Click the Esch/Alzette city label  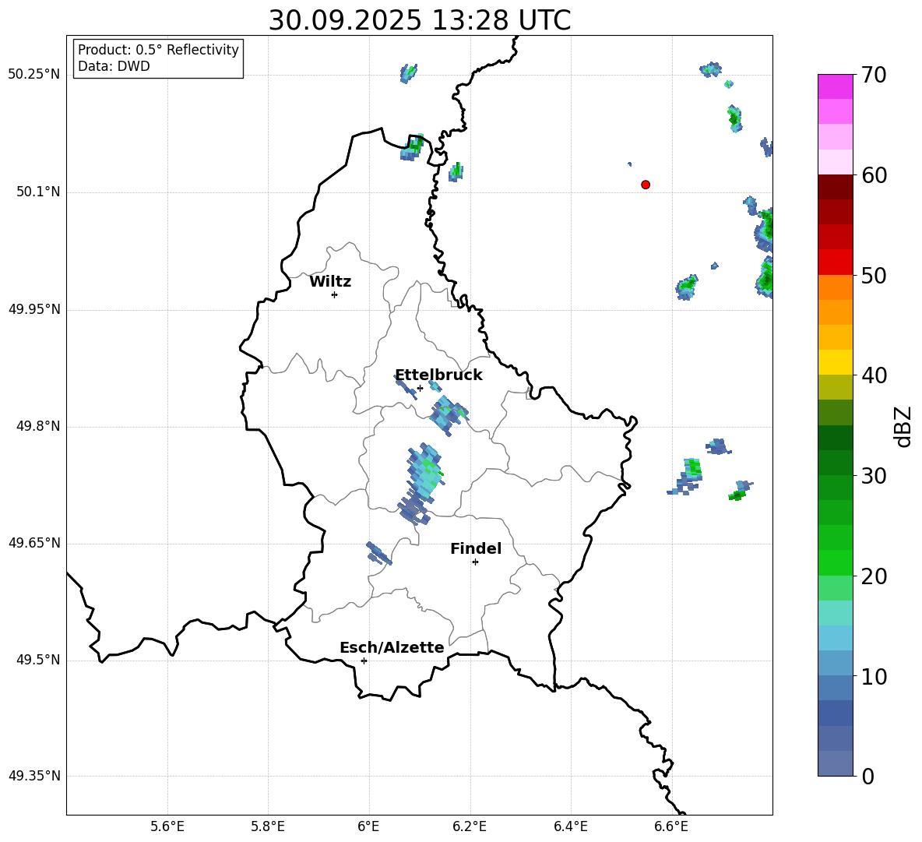tap(392, 648)
